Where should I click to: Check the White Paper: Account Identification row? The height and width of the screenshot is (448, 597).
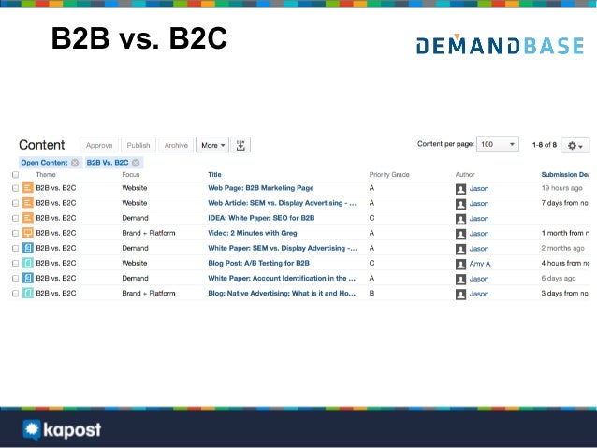pyautogui.click(x=15, y=278)
